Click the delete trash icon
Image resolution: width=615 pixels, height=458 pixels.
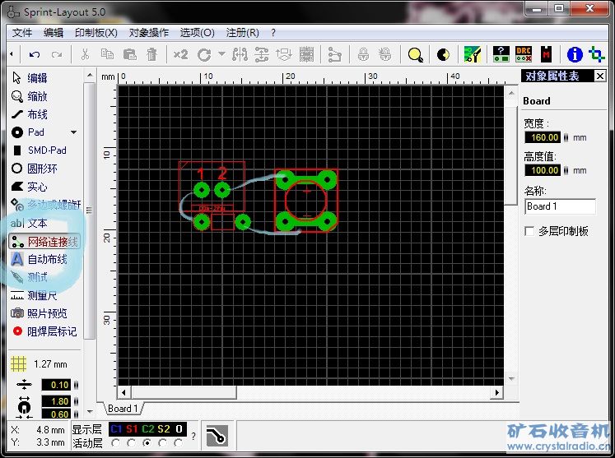pyautogui.click(x=151, y=55)
